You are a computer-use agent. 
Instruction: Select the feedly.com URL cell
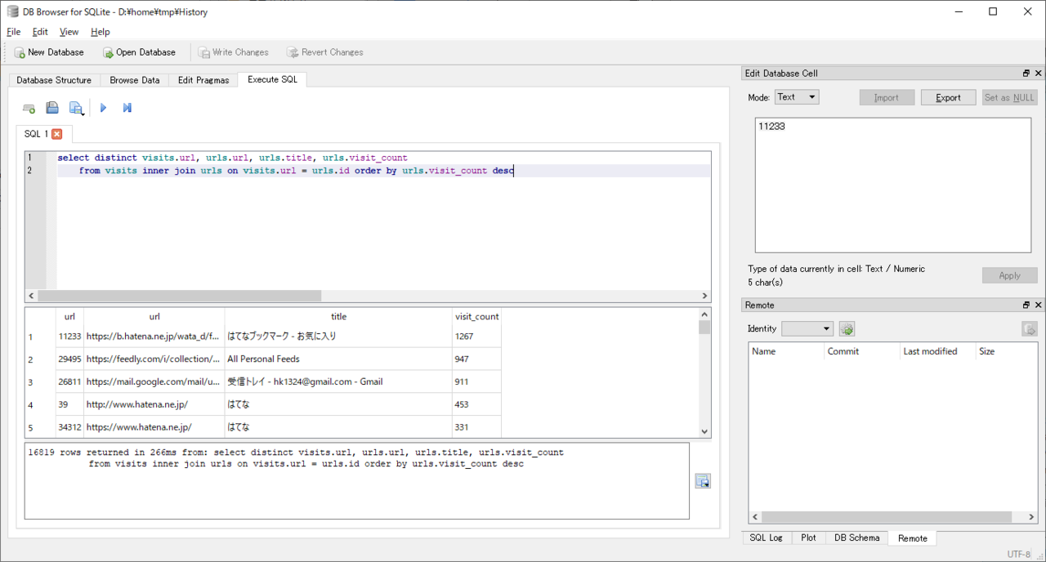[x=154, y=359]
